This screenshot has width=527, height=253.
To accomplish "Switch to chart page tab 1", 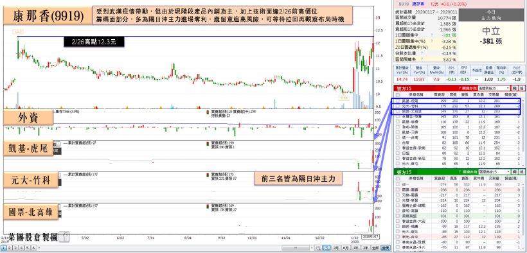I will tap(3, 248).
